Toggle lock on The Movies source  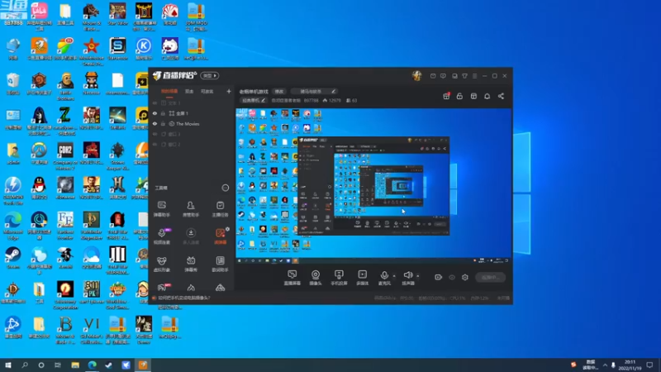163,124
